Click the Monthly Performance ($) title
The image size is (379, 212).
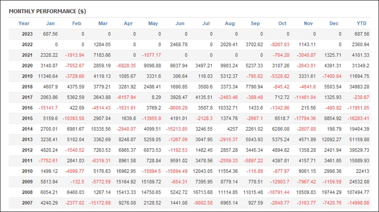click(x=47, y=10)
